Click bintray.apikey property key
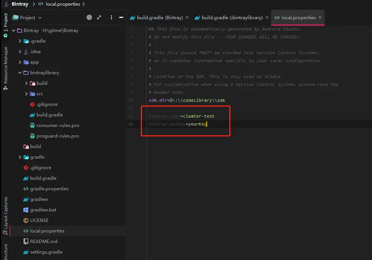 coord(167,124)
